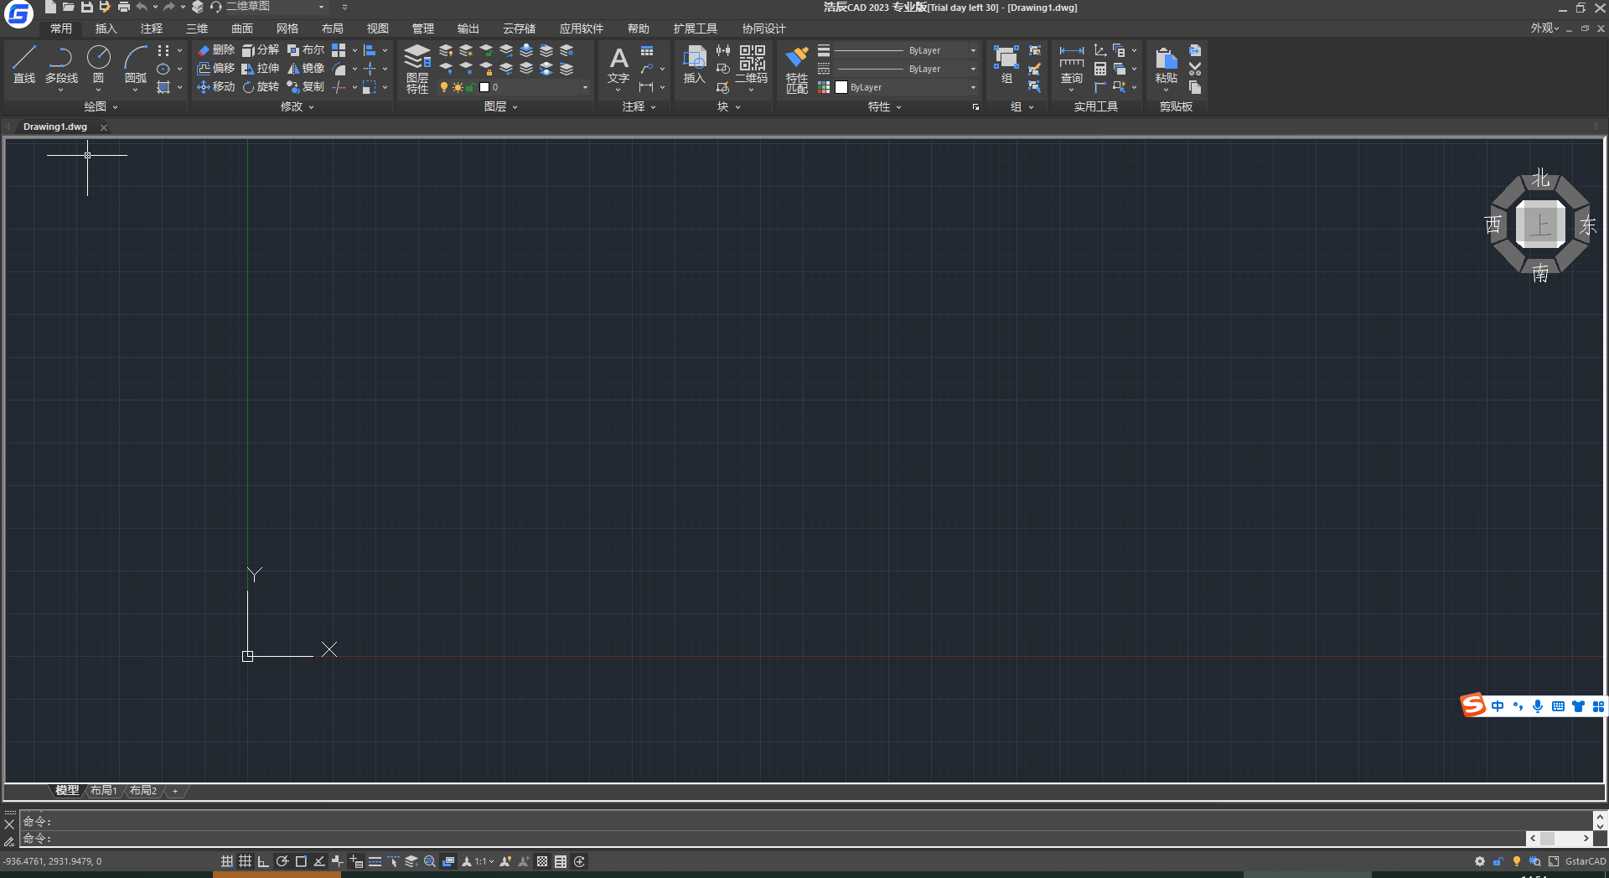Open the 输出 ribbon tab
The height and width of the screenshot is (878, 1609).
(468, 28)
